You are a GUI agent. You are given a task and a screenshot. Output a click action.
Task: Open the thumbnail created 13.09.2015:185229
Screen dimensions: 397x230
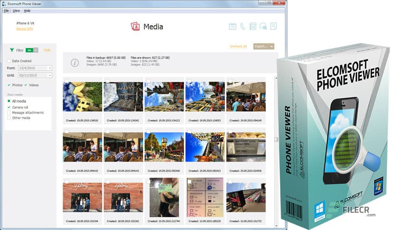(205, 197)
